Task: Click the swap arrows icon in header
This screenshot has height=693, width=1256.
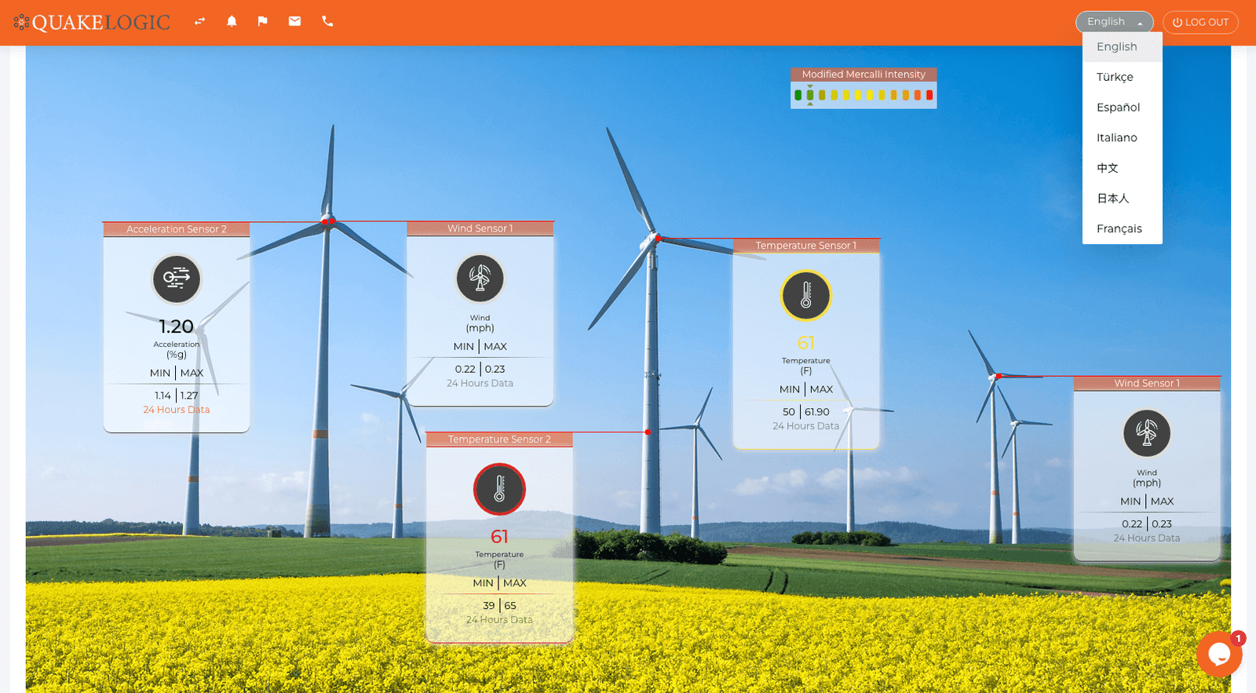Action: tap(199, 21)
